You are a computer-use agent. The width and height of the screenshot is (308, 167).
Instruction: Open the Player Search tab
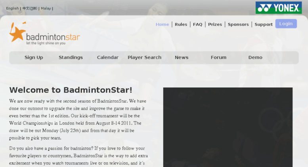tap(145, 58)
